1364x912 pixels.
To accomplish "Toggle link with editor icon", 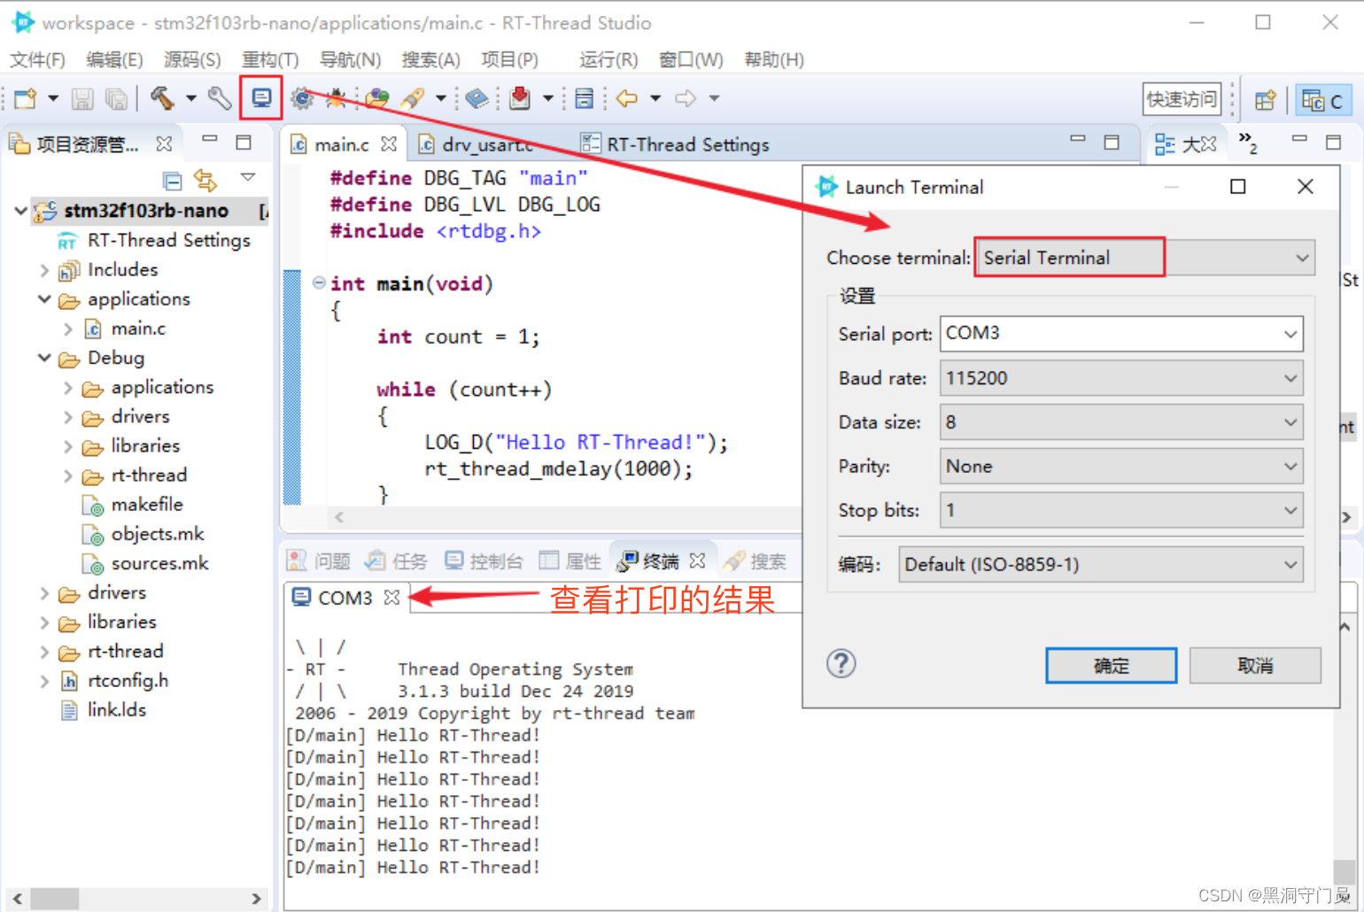I will [x=205, y=181].
